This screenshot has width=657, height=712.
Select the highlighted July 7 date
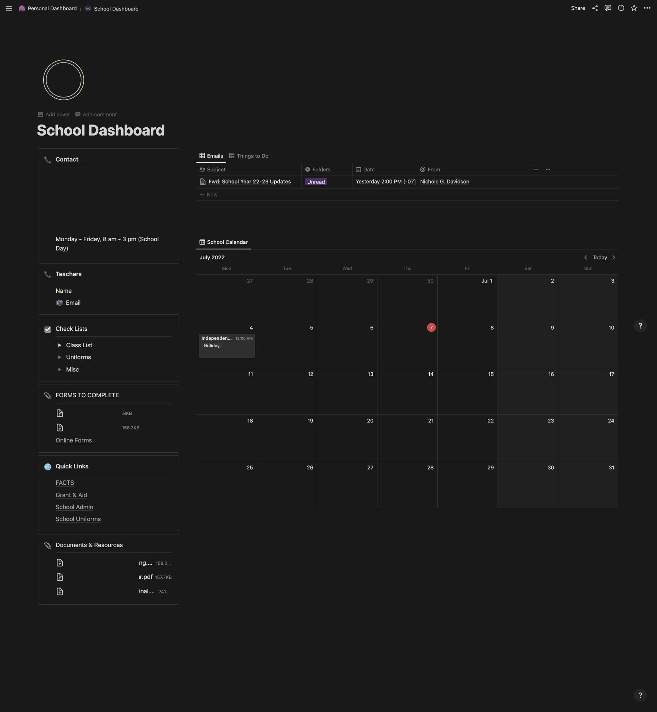click(431, 328)
